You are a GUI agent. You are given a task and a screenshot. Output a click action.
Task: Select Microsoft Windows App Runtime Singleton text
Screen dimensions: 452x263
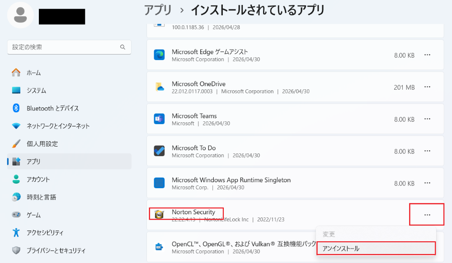click(231, 180)
